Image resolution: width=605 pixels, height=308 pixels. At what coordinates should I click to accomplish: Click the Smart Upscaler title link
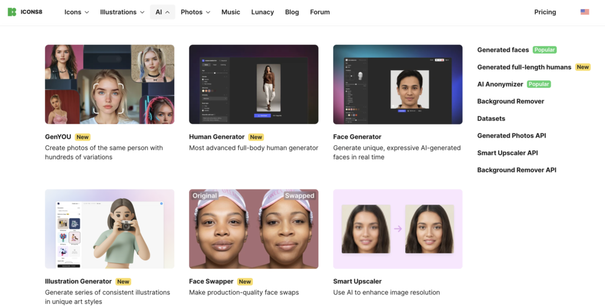pyautogui.click(x=357, y=281)
